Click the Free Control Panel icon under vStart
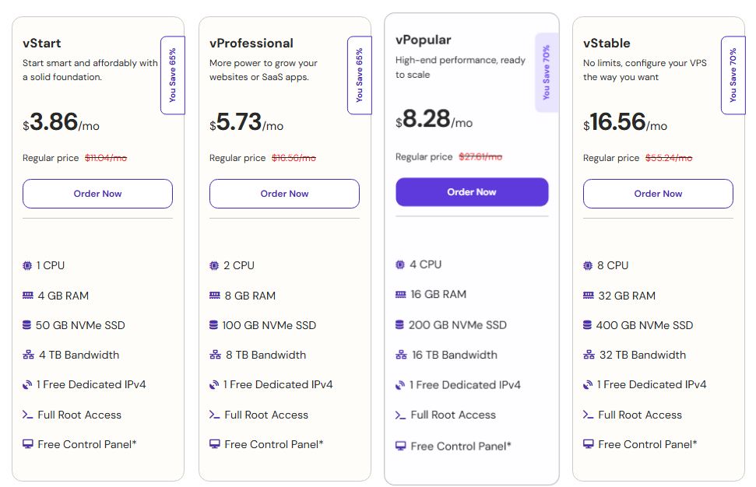This screenshot has height=487, width=756. point(28,444)
